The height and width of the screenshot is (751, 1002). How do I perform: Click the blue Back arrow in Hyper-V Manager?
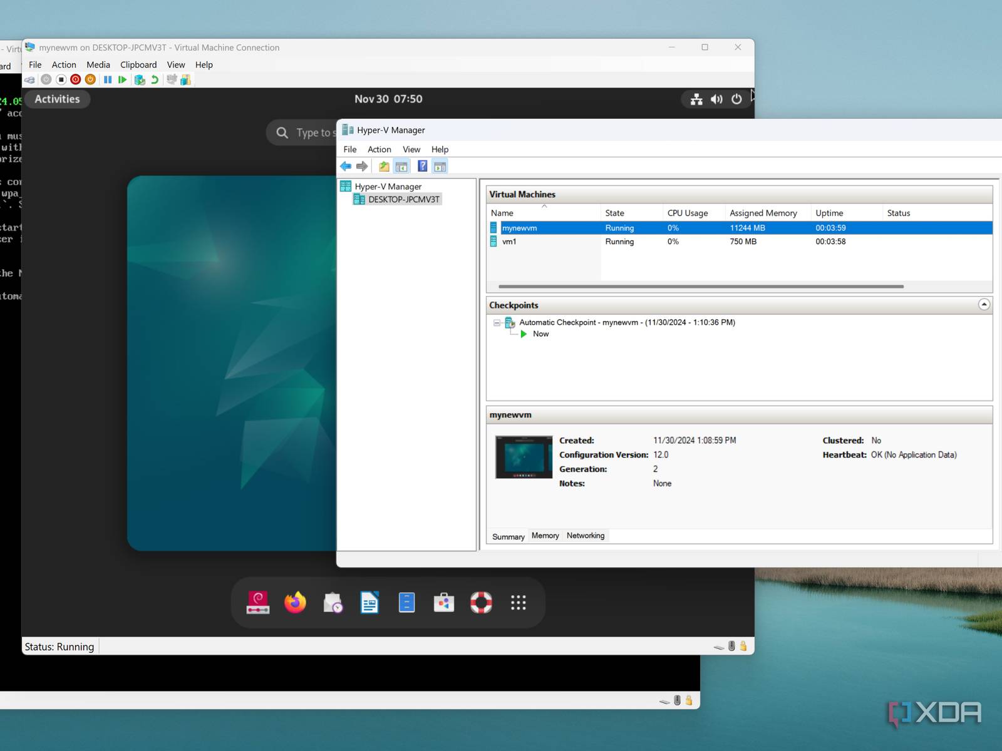[346, 166]
